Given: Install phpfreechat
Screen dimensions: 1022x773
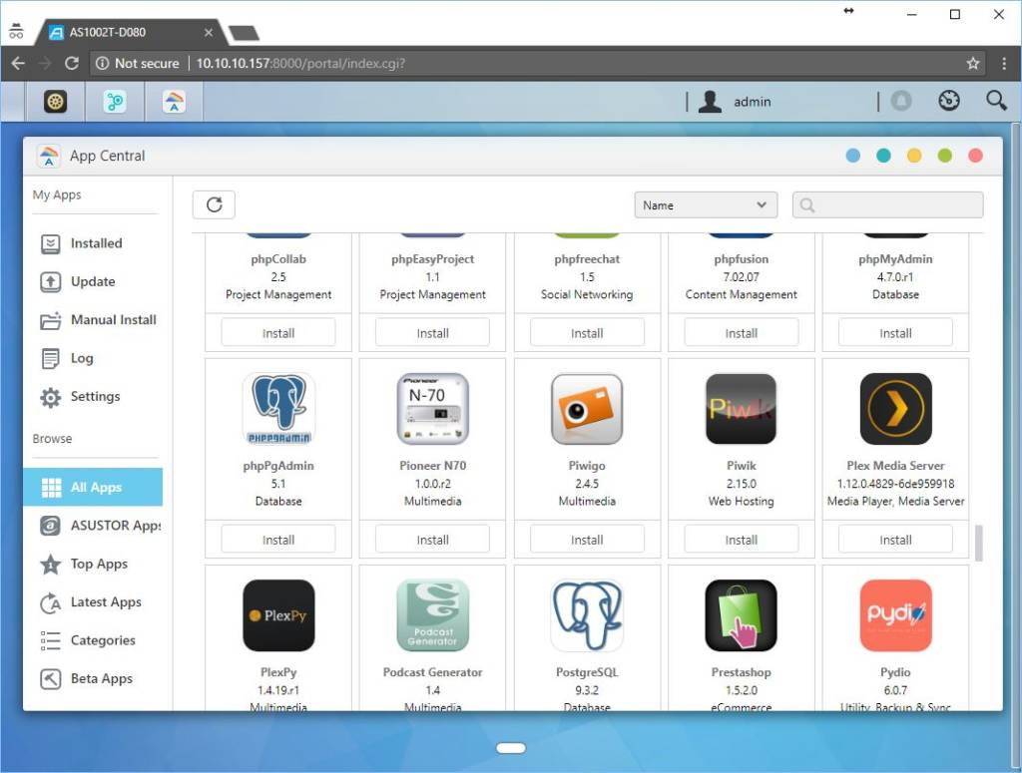Looking at the screenshot, I should tap(587, 333).
